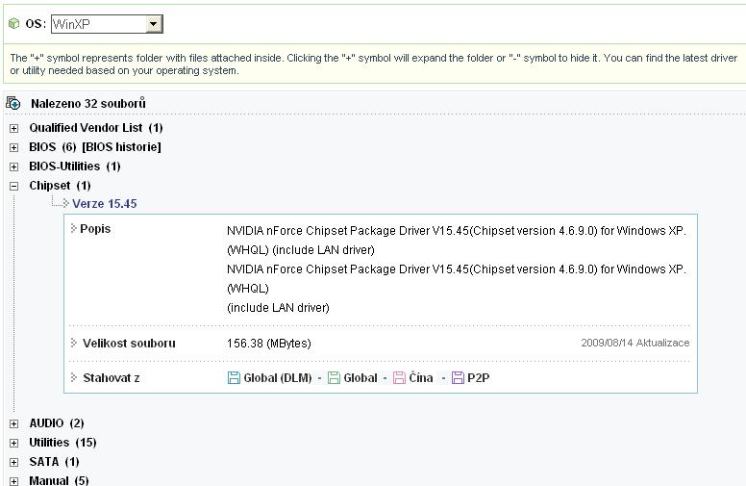
Task: Expand the Qualified Vendor List folder
Action: pos(13,128)
